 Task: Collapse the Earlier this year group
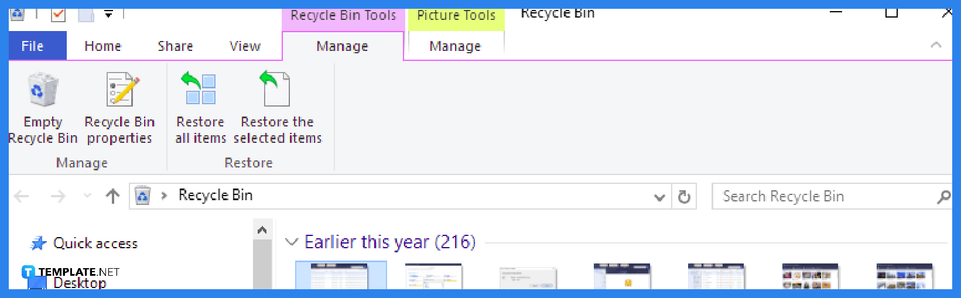[291, 242]
